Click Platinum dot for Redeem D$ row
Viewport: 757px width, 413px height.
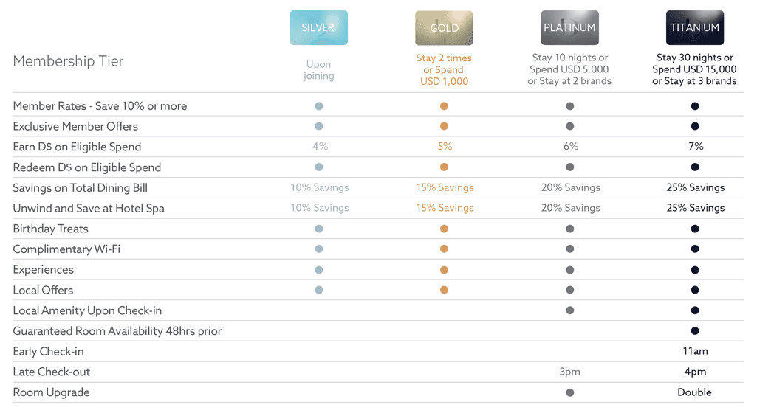[x=570, y=167]
